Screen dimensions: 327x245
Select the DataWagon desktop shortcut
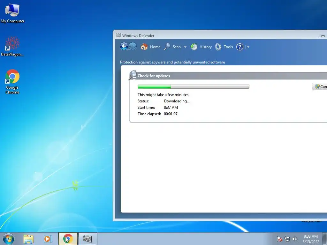click(12, 47)
